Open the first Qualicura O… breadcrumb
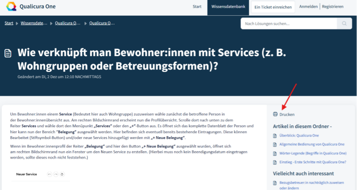 tap(68, 23)
